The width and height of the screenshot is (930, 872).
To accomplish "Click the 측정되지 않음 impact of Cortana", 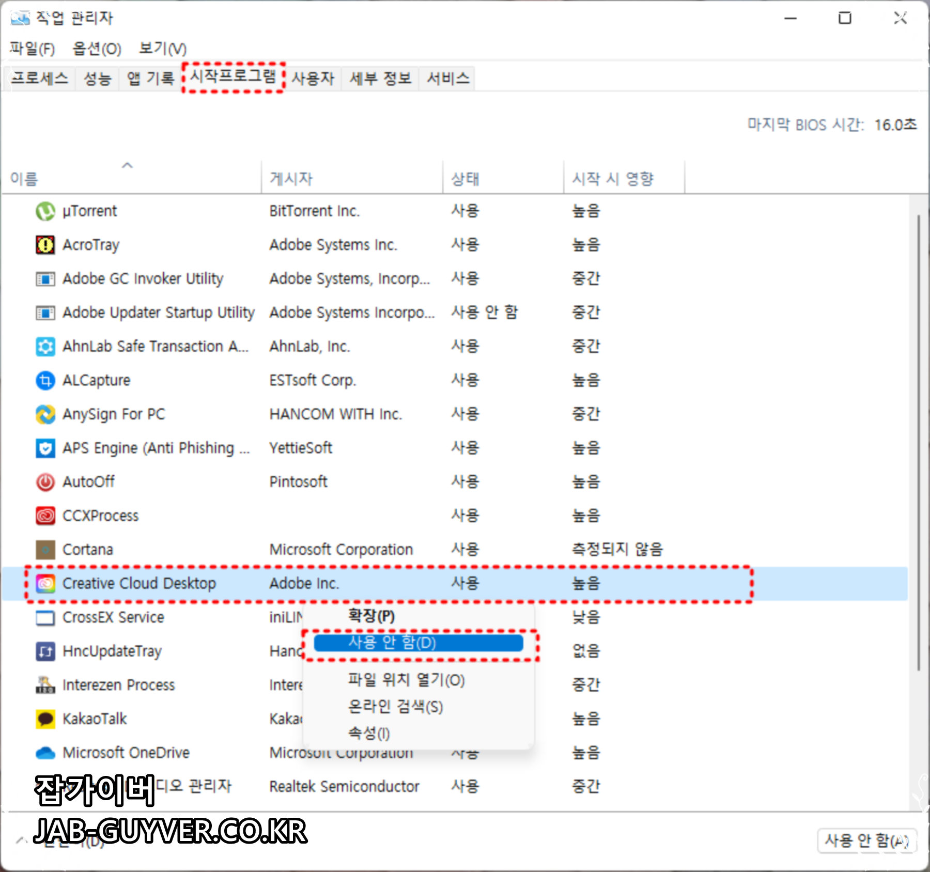I will point(617,549).
